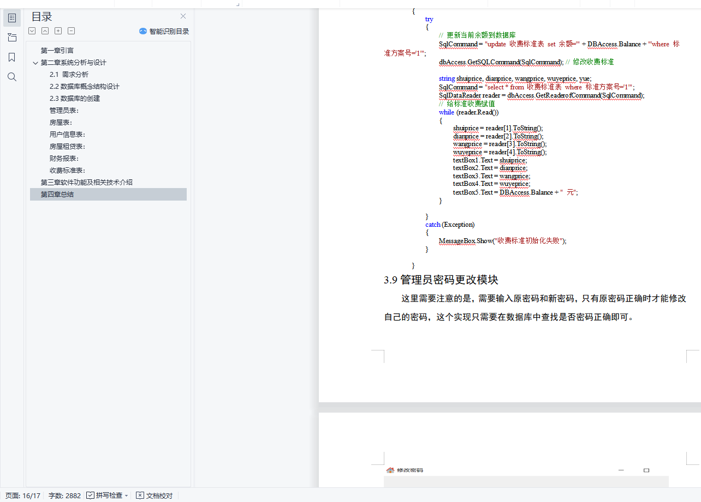Select the highlighted 第四章总结 entry
This screenshot has width=701, height=502.
108,194
